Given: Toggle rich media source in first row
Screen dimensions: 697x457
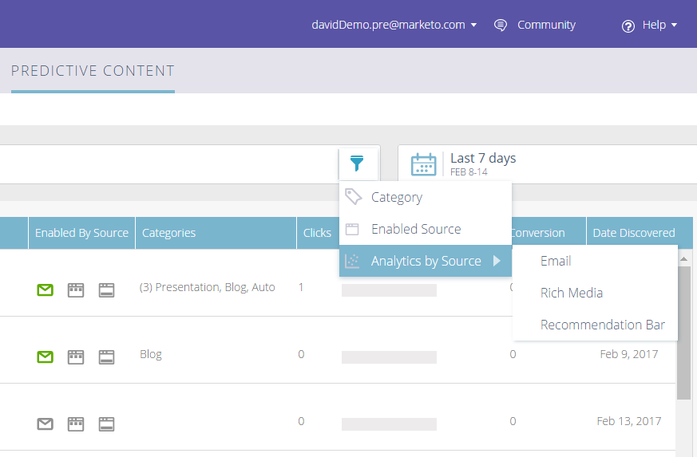Looking at the screenshot, I should tap(76, 290).
